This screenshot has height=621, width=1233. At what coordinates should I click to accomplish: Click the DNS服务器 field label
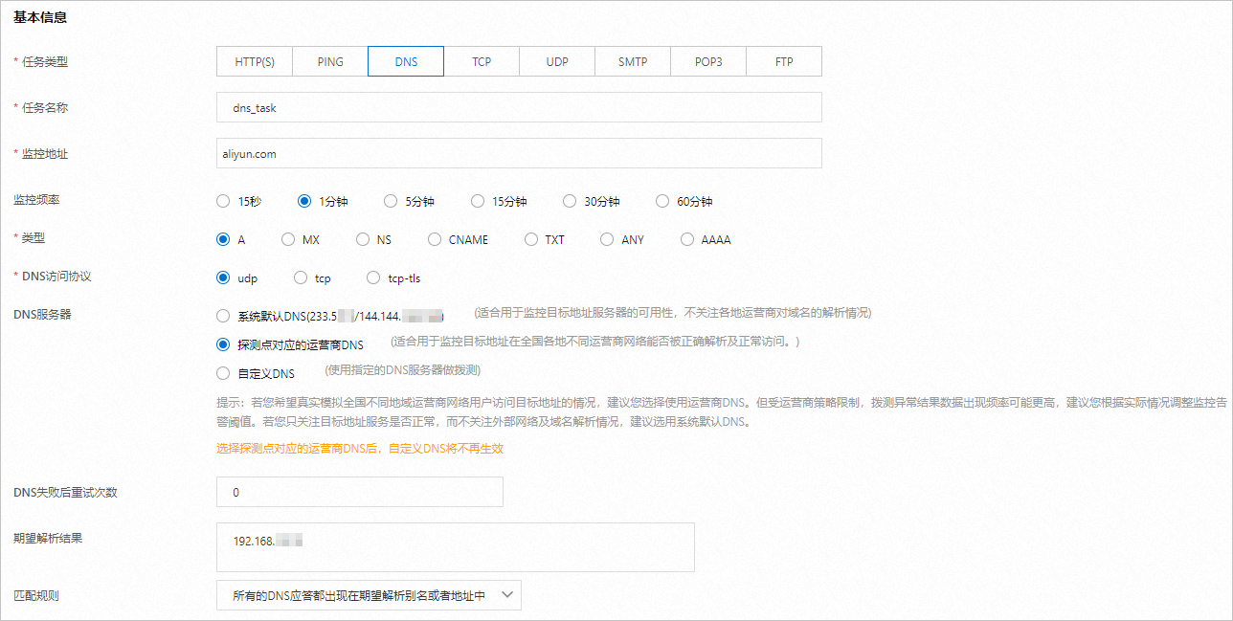tap(42, 314)
